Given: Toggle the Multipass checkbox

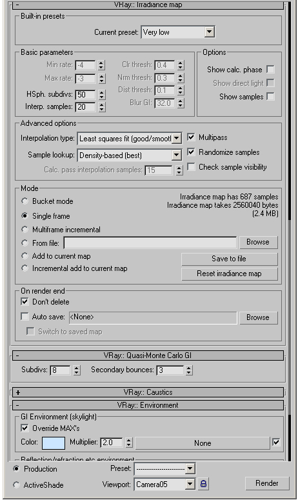Looking at the screenshot, I should [191, 137].
